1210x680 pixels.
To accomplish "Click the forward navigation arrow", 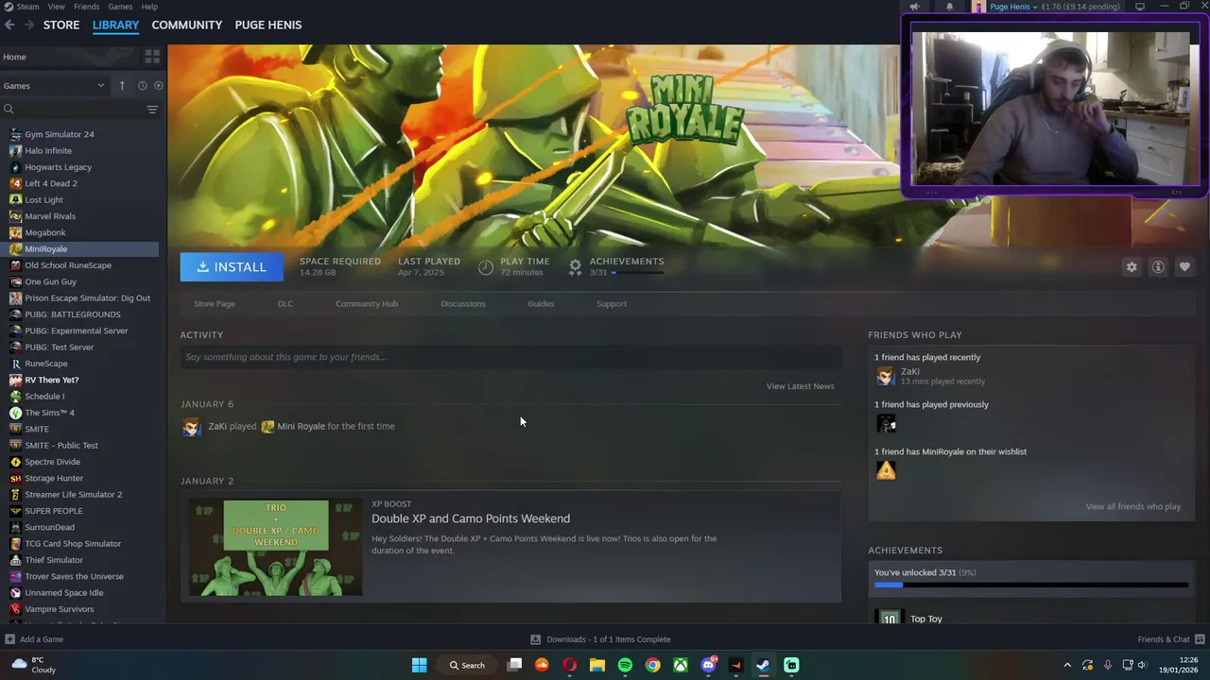I will (x=29, y=25).
